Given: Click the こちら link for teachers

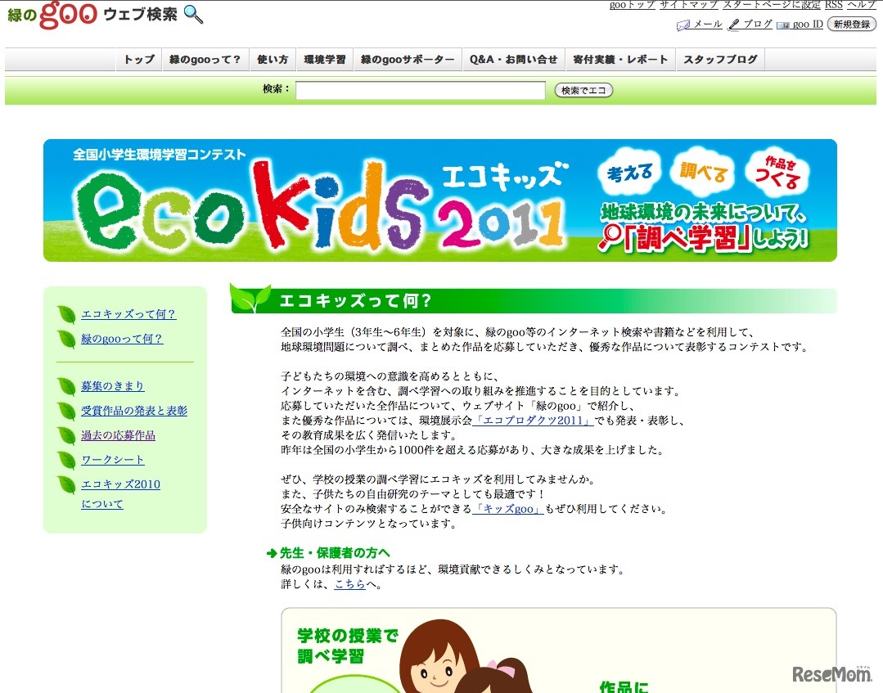Looking at the screenshot, I should pos(350,584).
